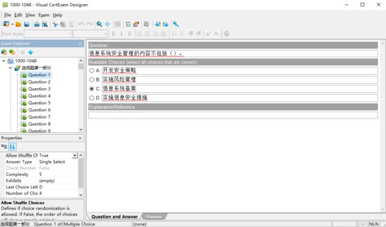Image resolution: width=386 pixels, height=227 pixels.
Task: Click the Complexity property value 5
Action: click(40, 174)
